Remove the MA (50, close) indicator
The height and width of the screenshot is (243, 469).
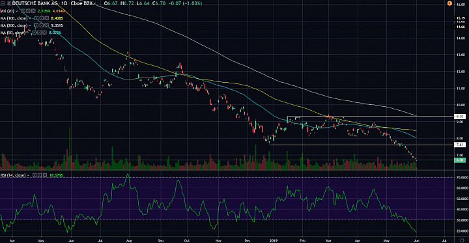[44, 33]
